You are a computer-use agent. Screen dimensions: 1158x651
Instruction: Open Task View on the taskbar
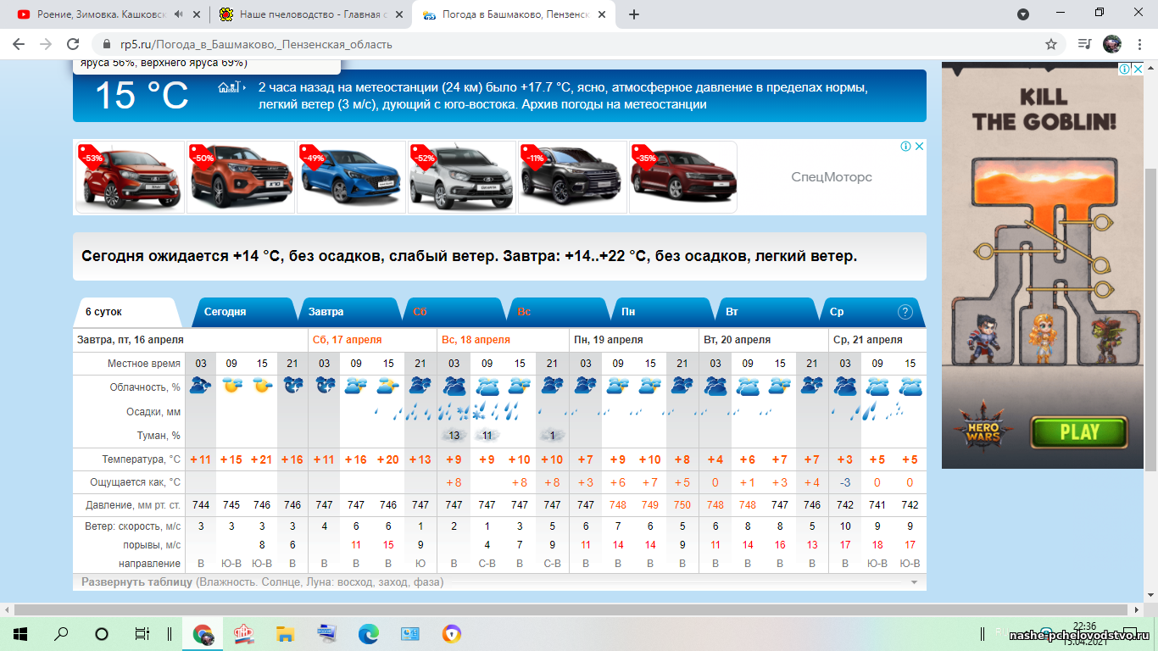[x=142, y=633]
